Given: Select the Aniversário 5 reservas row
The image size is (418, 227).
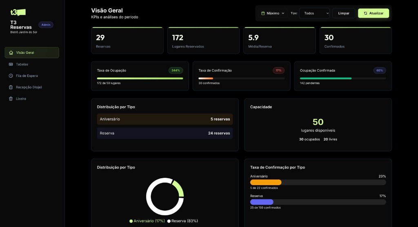Looking at the screenshot, I should [165, 119].
